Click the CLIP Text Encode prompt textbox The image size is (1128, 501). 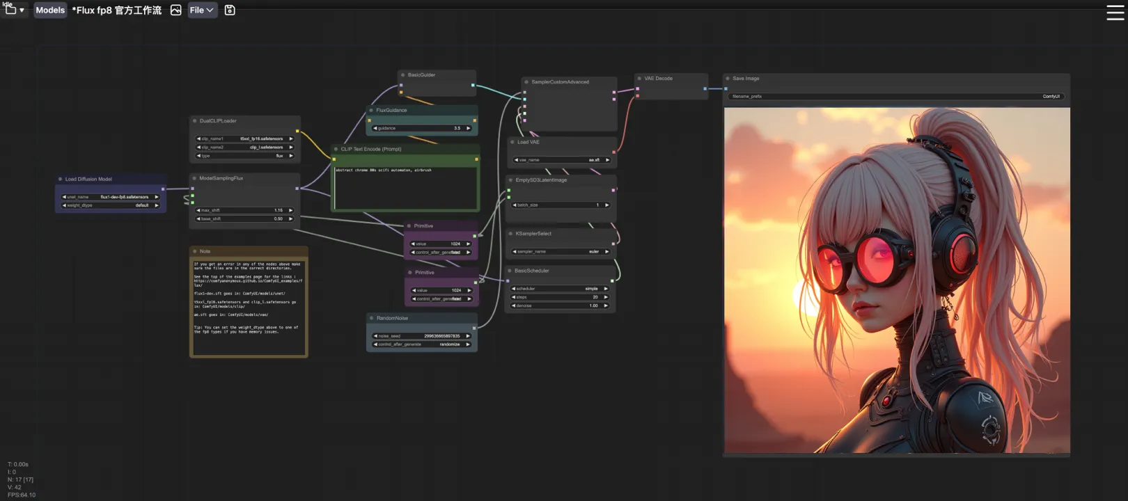(405, 187)
